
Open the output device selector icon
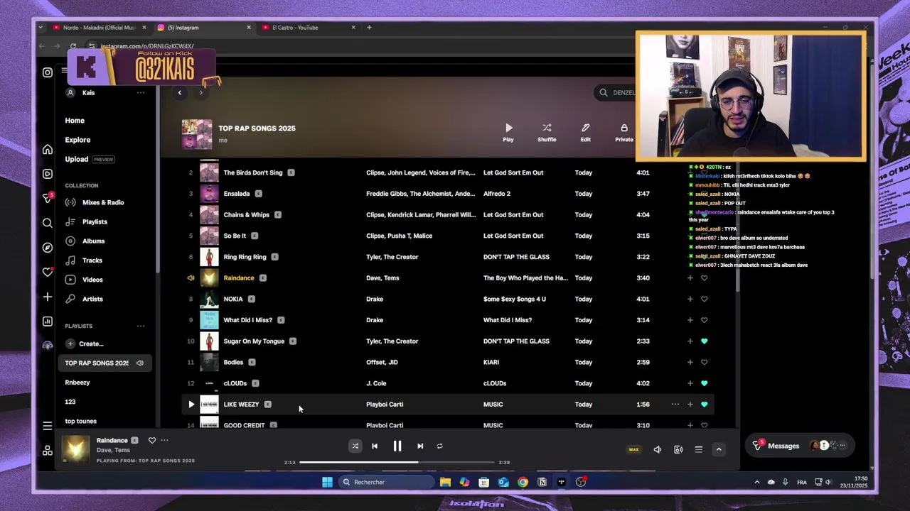[678, 449]
